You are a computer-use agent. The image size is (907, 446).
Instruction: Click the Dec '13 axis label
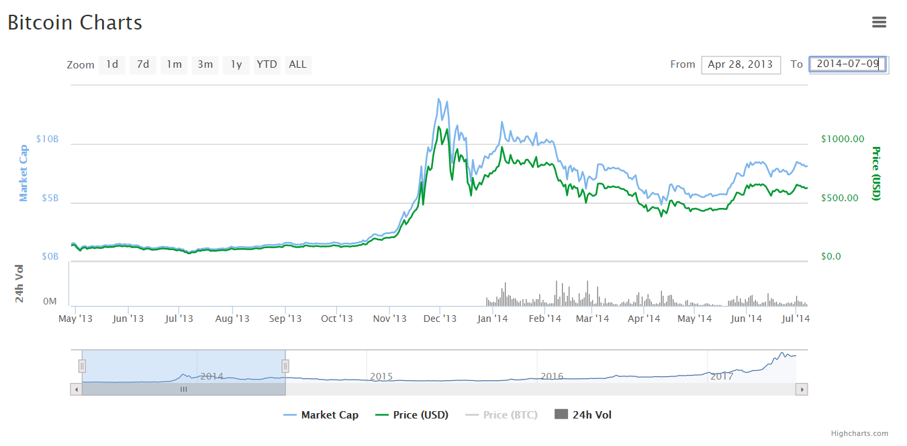[x=440, y=319]
